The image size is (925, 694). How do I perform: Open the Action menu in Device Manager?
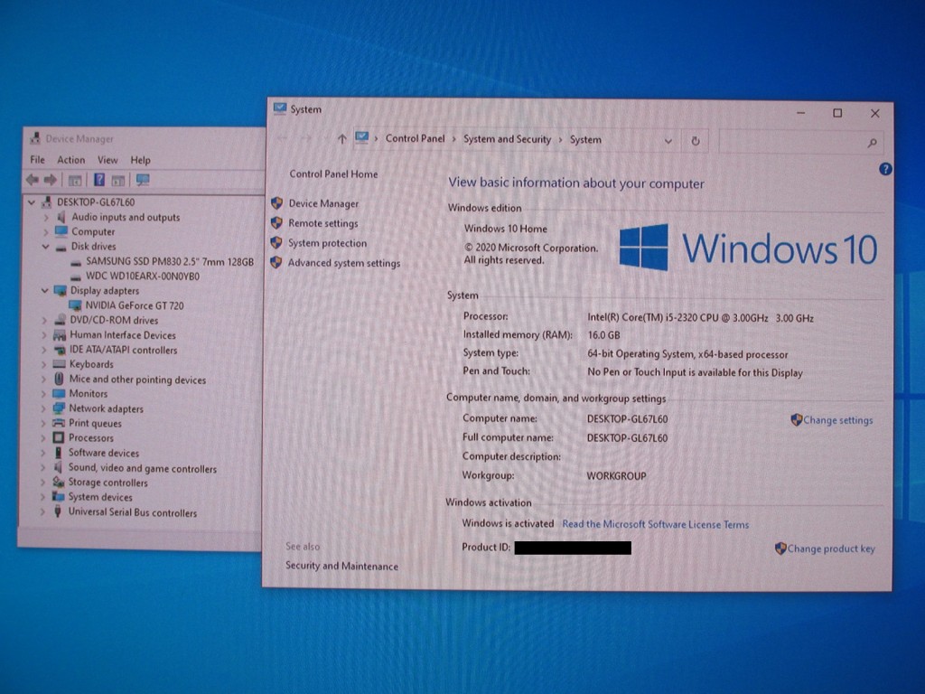tap(70, 159)
